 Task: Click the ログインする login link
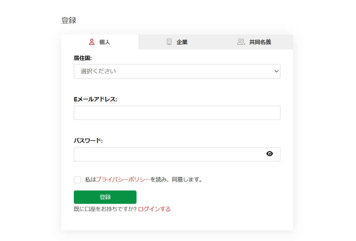154,209
